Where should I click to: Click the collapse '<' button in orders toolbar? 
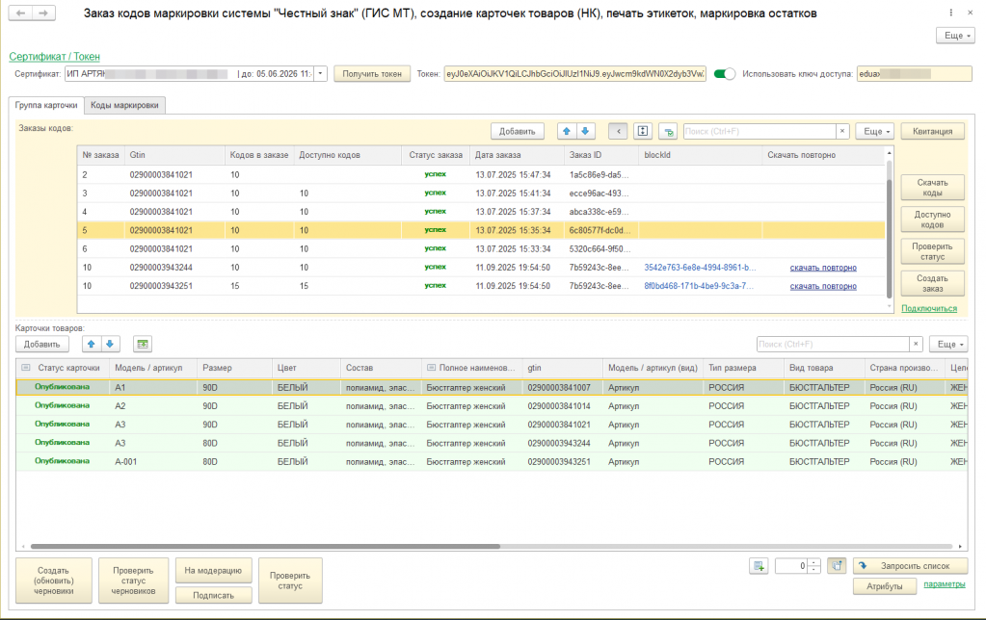pyautogui.click(x=618, y=131)
